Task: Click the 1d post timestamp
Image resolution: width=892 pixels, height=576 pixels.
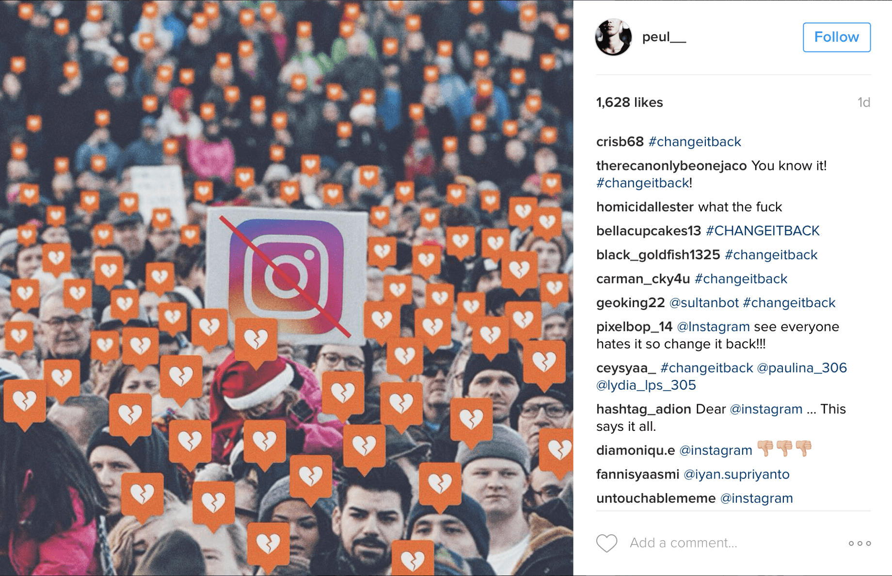Action: [x=863, y=102]
